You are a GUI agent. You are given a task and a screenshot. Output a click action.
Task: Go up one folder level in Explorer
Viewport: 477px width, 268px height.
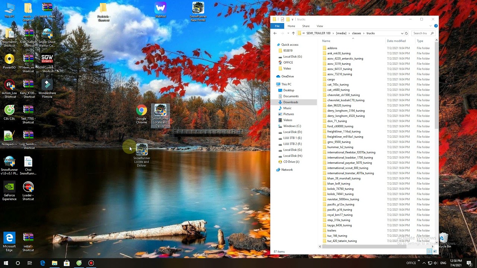(x=293, y=33)
